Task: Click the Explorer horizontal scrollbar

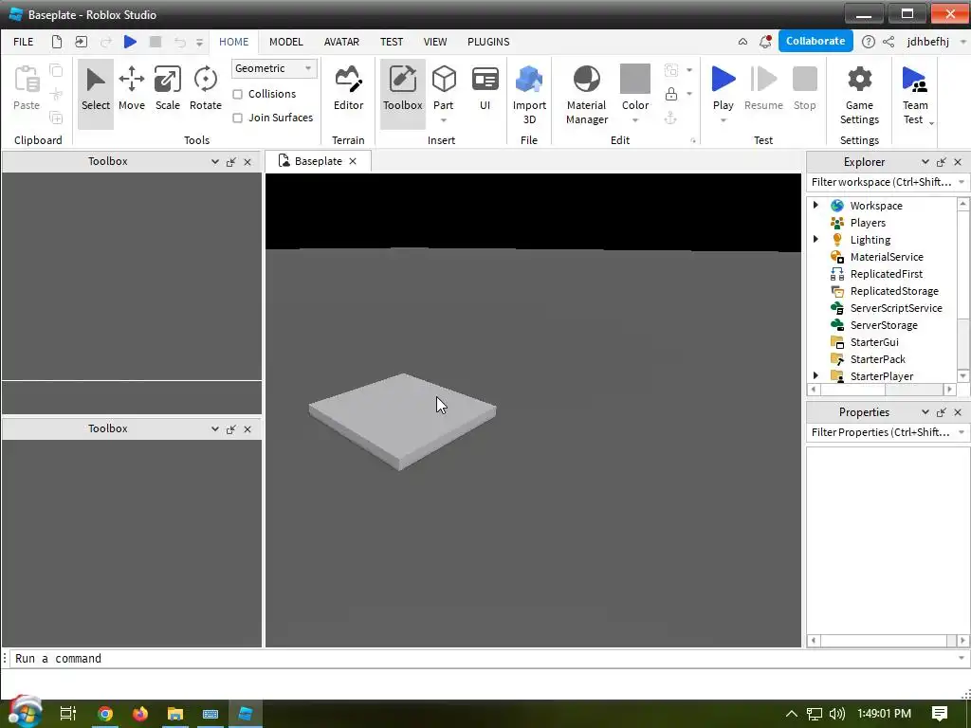Action: 881,390
